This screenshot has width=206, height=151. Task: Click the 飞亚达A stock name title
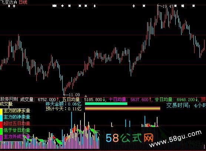(x=9, y=2)
